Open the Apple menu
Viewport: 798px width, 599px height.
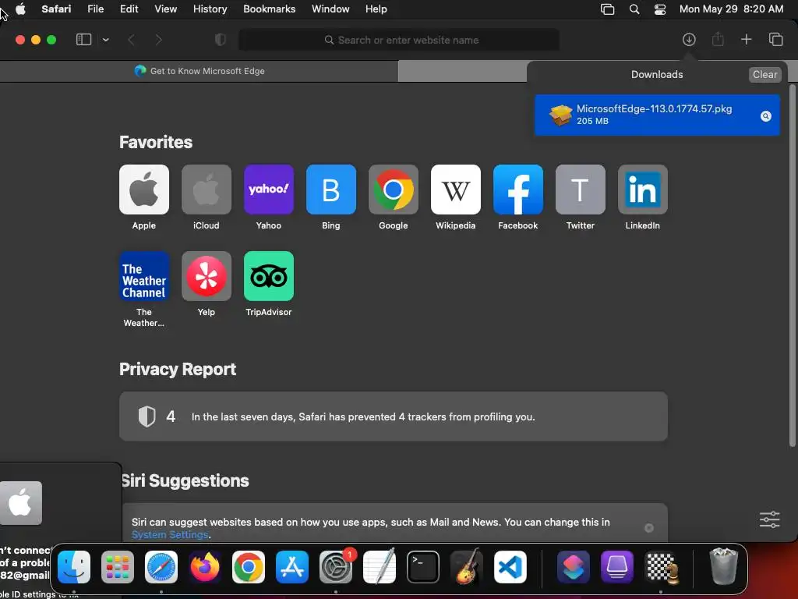click(x=20, y=9)
